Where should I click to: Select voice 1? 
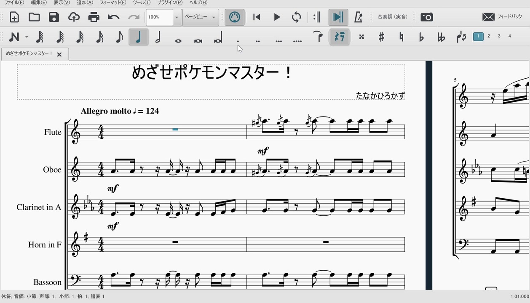point(478,37)
